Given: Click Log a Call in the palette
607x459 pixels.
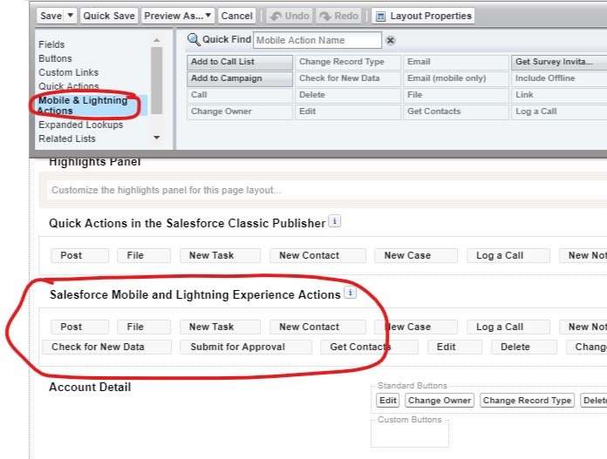Looking at the screenshot, I should (559, 111).
